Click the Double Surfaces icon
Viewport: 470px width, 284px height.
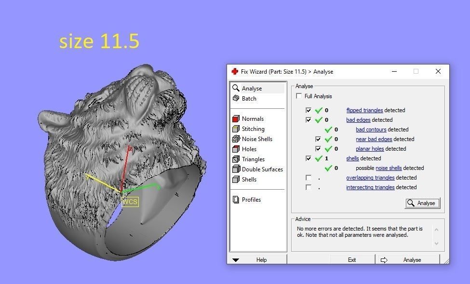pos(236,169)
